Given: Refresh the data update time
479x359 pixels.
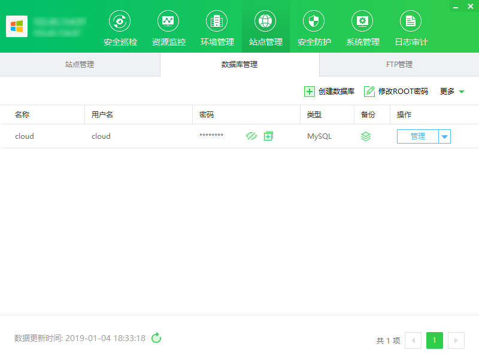Looking at the screenshot, I should (156, 338).
